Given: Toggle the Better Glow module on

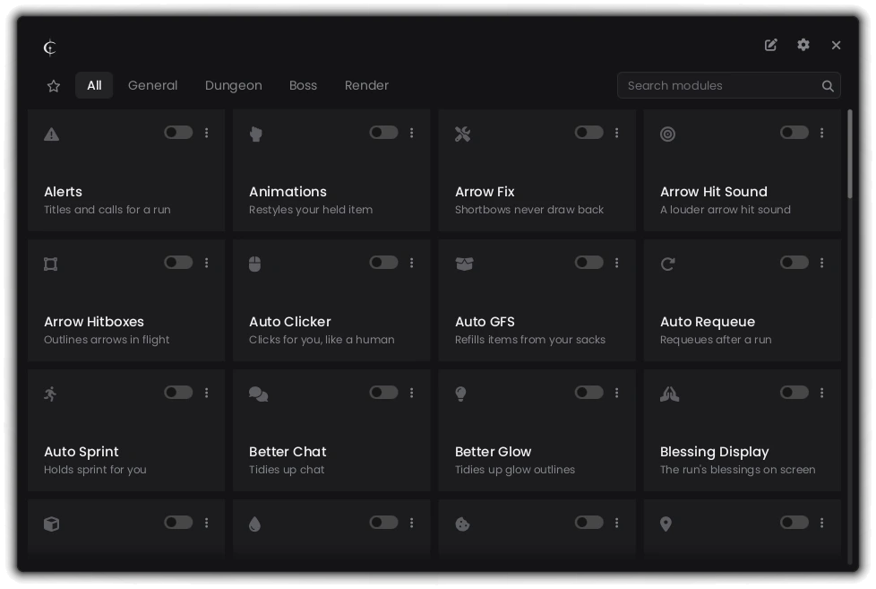Looking at the screenshot, I should tap(589, 392).
